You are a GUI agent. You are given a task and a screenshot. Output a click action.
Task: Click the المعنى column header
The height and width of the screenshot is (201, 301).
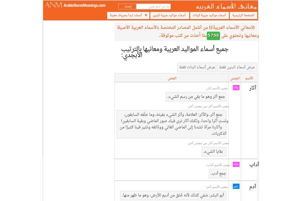pos(172,78)
